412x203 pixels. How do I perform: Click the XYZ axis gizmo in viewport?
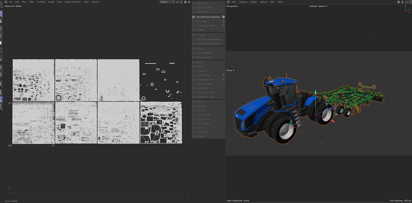pos(408,10)
